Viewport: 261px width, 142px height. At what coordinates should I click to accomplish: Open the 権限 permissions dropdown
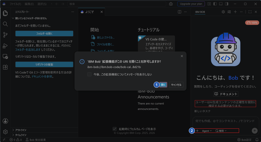(x=221, y=131)
